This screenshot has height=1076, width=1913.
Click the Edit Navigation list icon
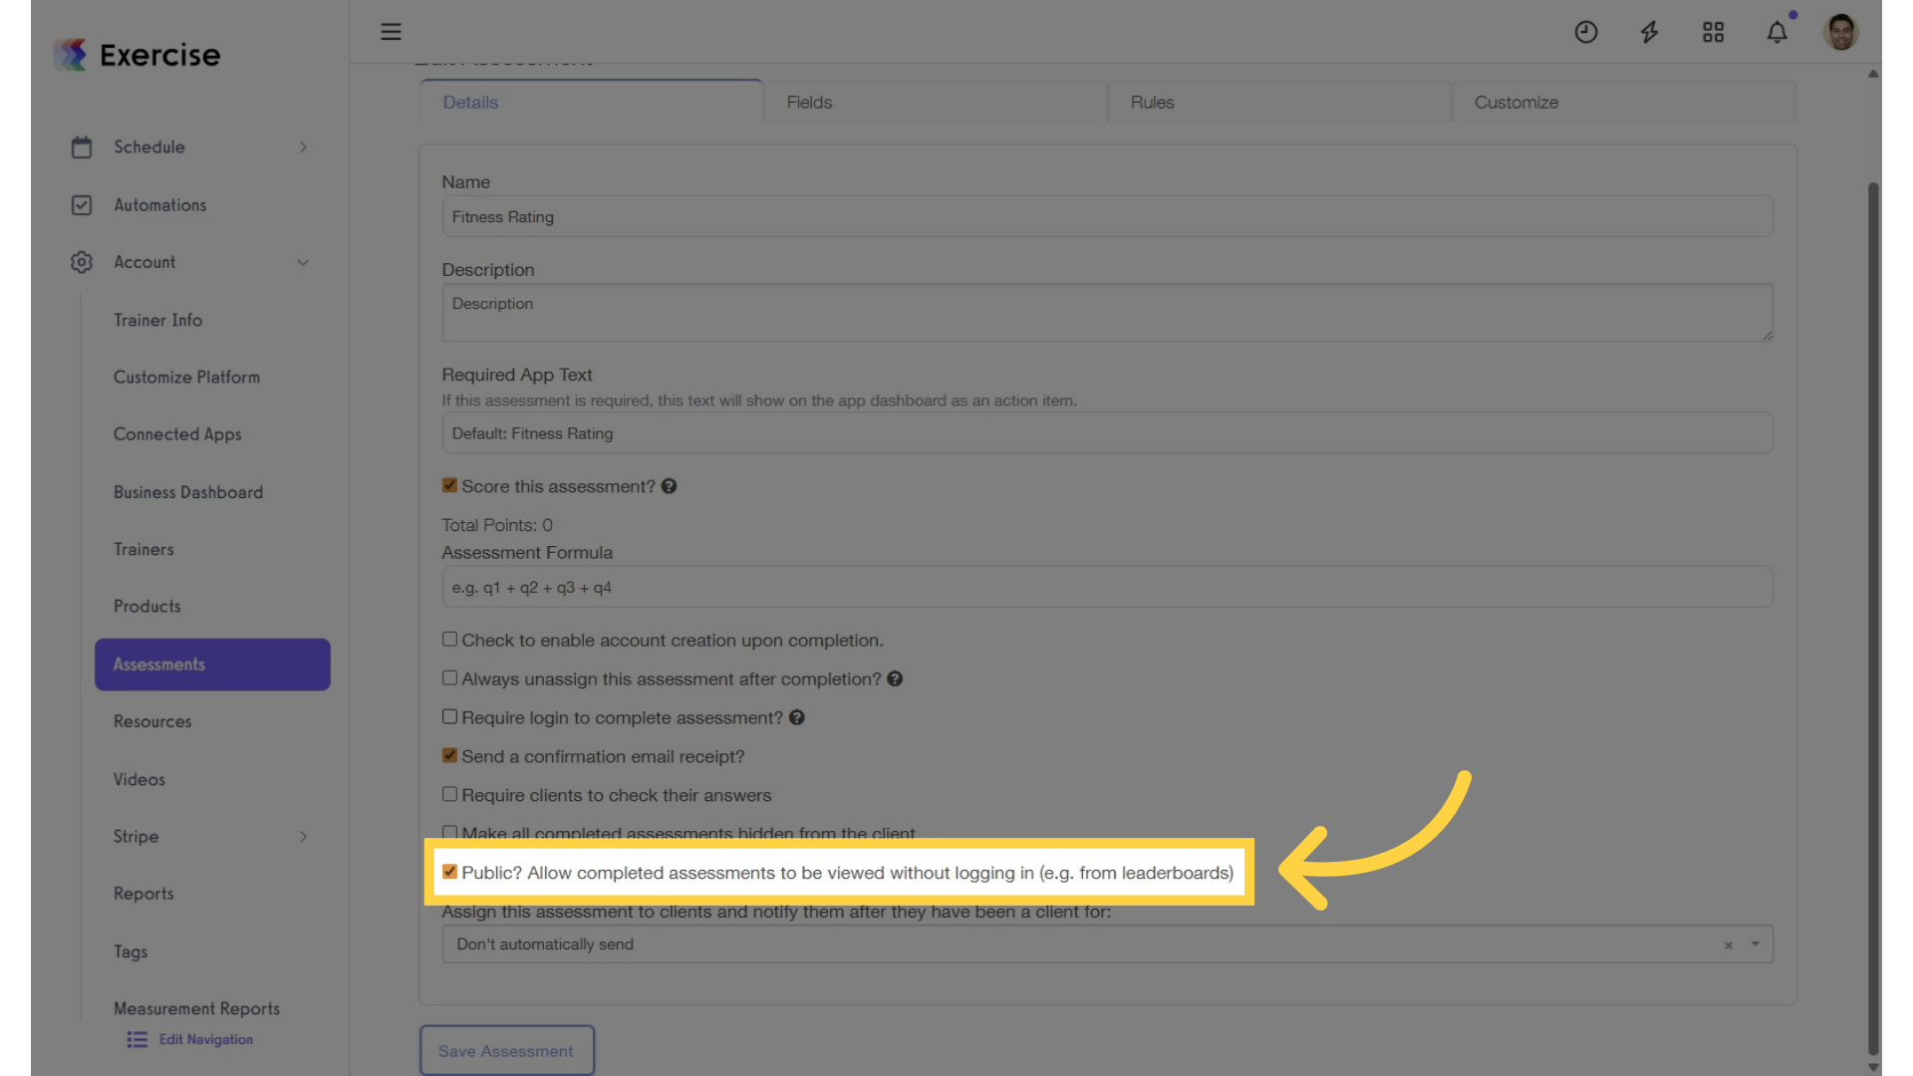point(137,1039)
